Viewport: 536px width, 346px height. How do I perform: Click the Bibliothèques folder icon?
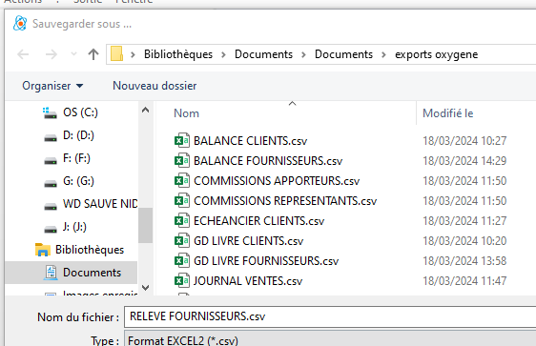(x=43, y=250)
